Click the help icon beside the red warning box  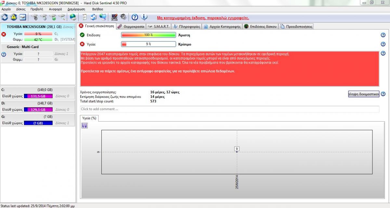[x=383, y=53]
